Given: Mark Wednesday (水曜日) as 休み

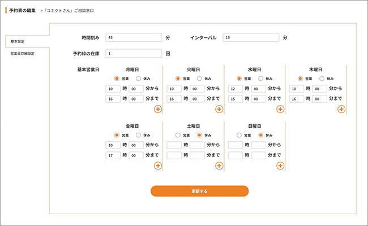Looking at the screenshot, I should click(x=260, y=79).
